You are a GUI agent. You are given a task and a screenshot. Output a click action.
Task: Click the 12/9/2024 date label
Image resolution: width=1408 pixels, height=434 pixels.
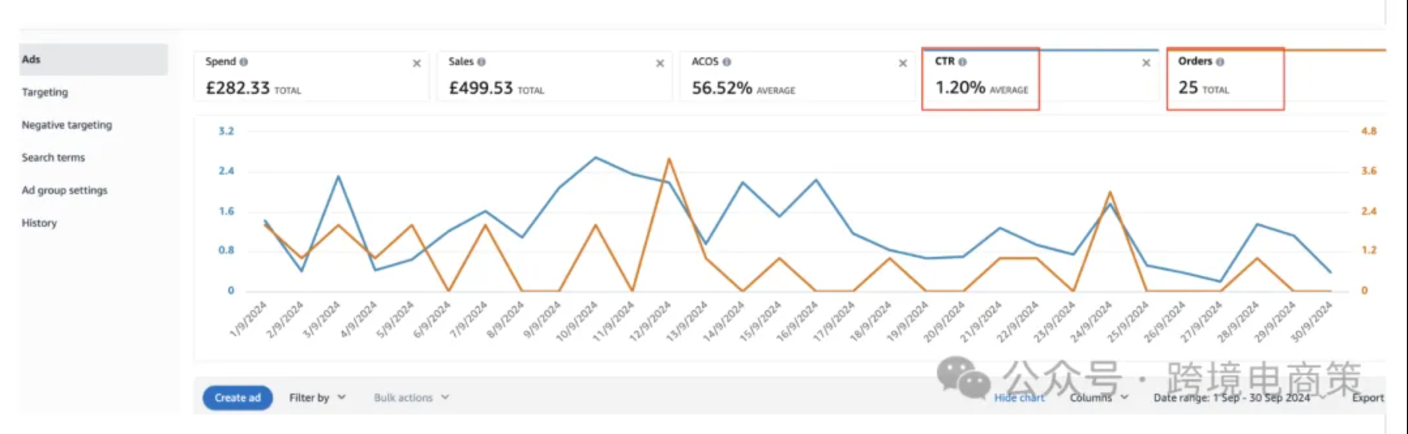(x=650, y=321)
